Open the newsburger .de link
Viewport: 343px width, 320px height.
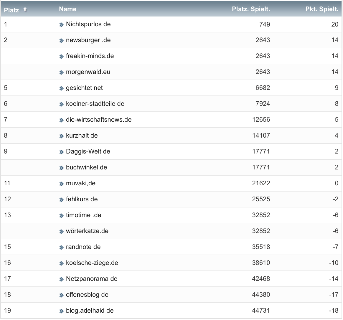[x=88, y=40]
